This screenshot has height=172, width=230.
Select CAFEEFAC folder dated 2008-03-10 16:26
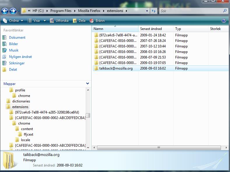(161, 52)
